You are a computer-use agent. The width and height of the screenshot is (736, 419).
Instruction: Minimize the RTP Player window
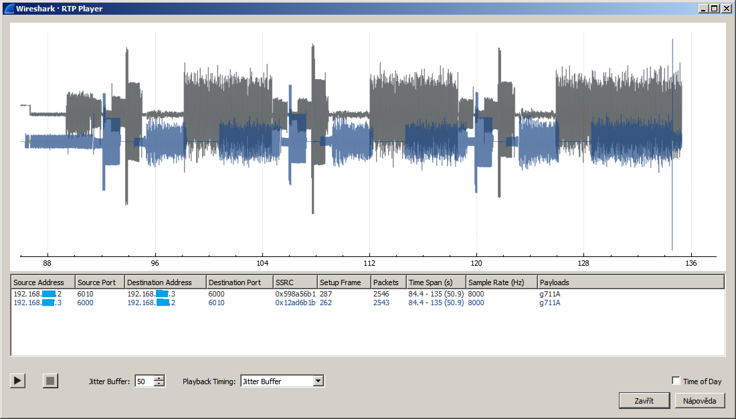(x=704, y=8)
